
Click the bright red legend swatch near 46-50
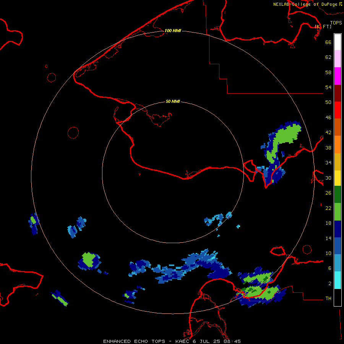click(338, 110)
